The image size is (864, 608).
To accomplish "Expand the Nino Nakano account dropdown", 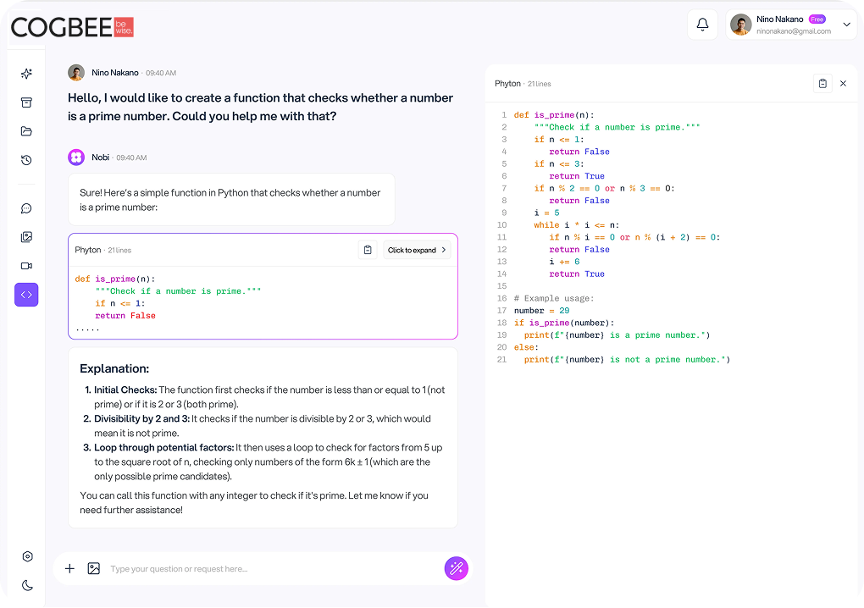I will tap(847, 25).
